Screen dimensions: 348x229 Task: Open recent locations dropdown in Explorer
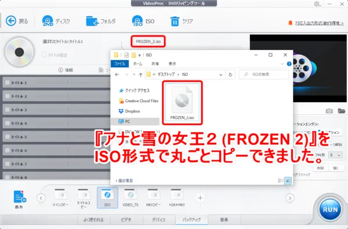(134, 75)
